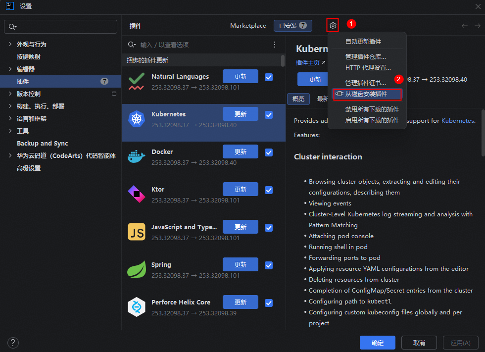The image size is (485, 352).
Task: Select 从磁盘安装插件 menu entry
Action: coord(367,94)
